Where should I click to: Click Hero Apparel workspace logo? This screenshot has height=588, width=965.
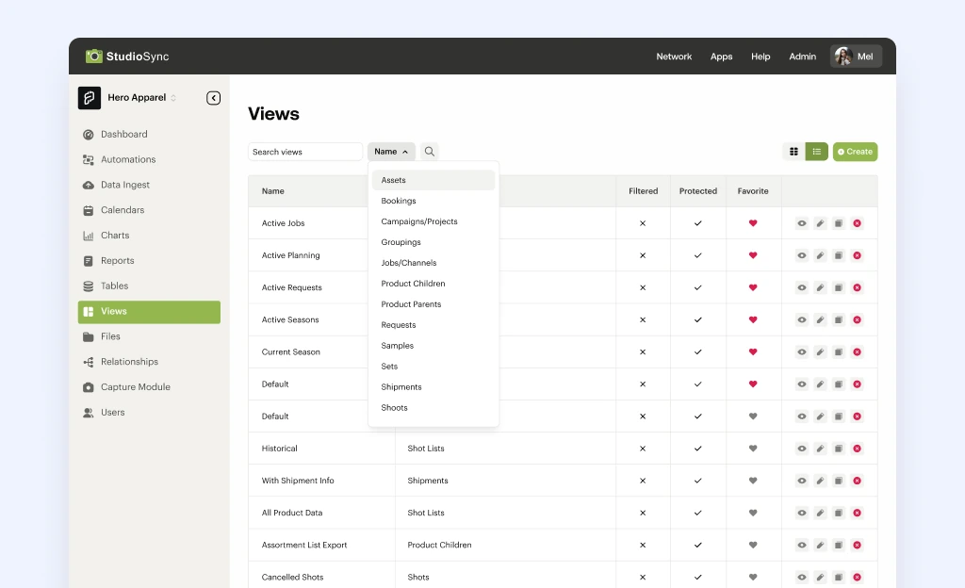pyautogui.click(x=90, y=98)
